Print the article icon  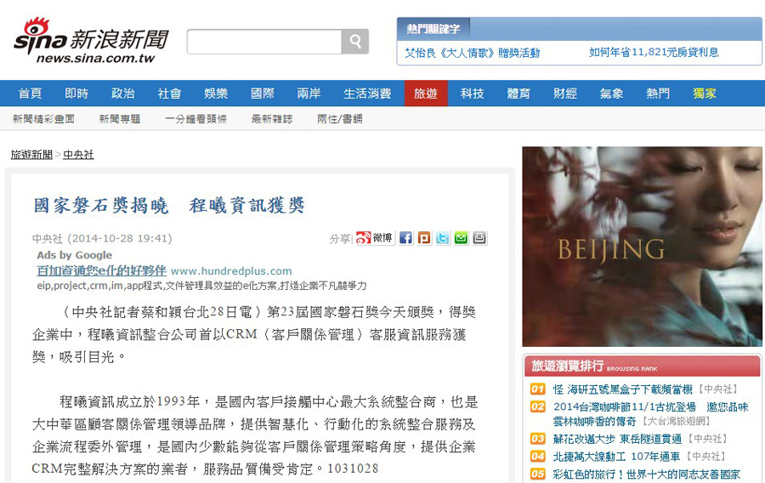pyautogui.click(x=479, y=237)
